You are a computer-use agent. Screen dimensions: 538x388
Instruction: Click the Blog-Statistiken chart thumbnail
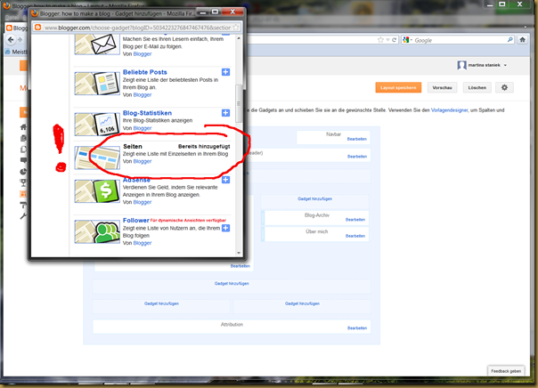pyautogui.click(x=97, y=124)
